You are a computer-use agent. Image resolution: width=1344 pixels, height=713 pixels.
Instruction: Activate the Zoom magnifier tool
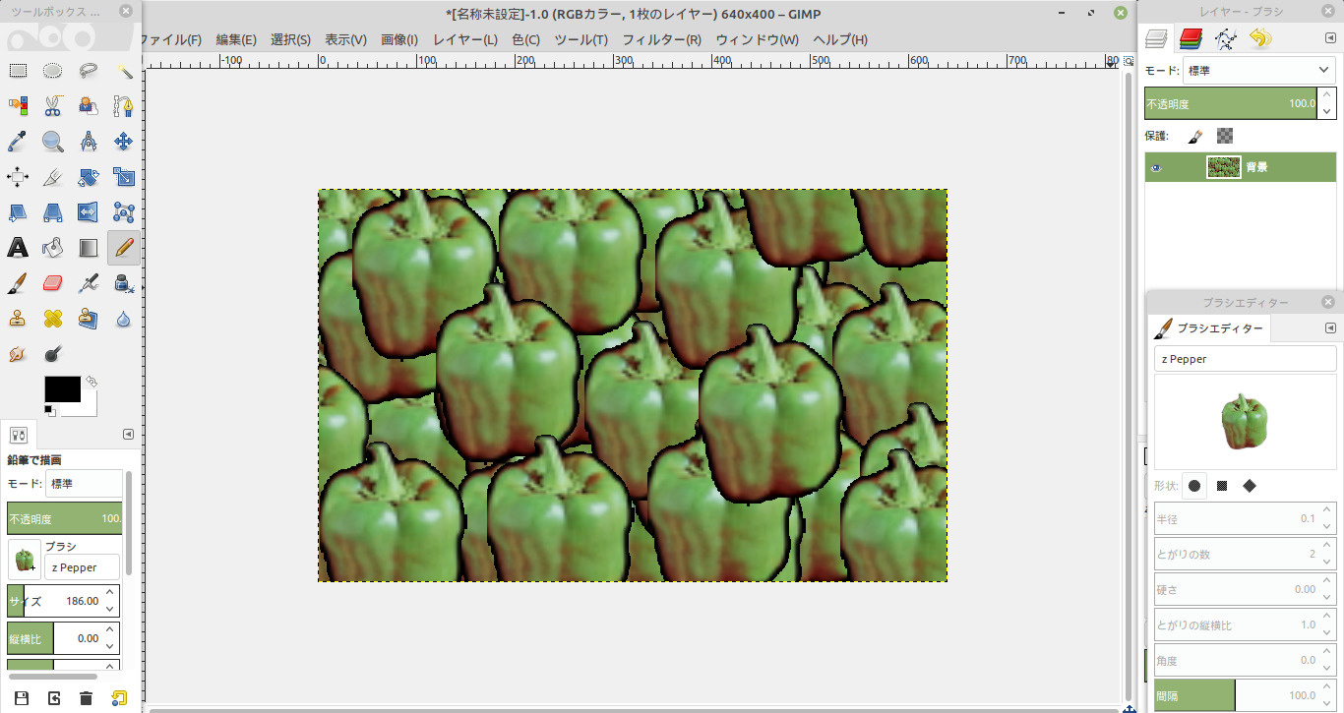[x=53, y=142]
